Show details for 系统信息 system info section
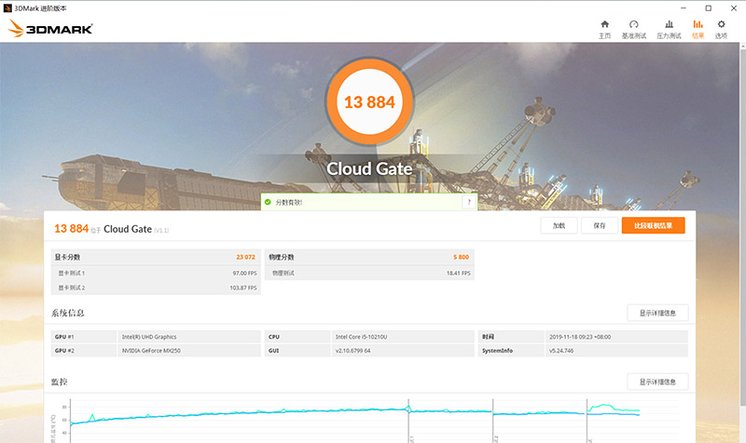This screenshot has height=443, width=746. 657,313
